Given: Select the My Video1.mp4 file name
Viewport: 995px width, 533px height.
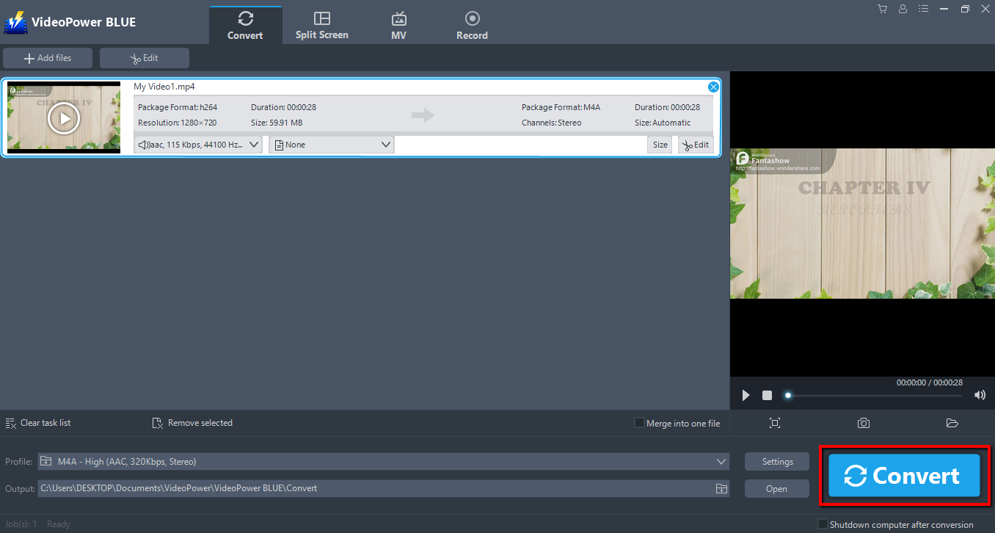Looking at the screenshot, I should [164, 87].
